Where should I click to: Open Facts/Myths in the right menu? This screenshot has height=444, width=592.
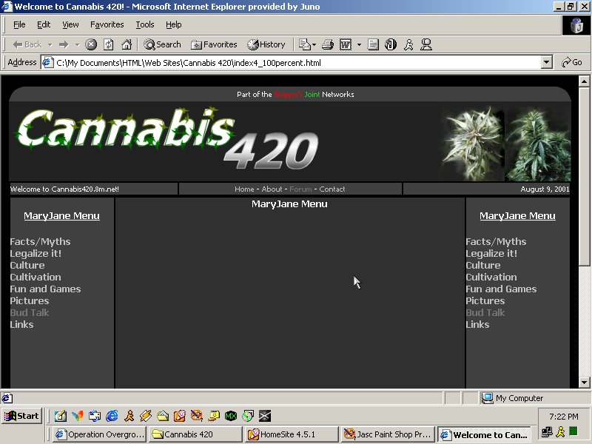[x=496, y=242]
